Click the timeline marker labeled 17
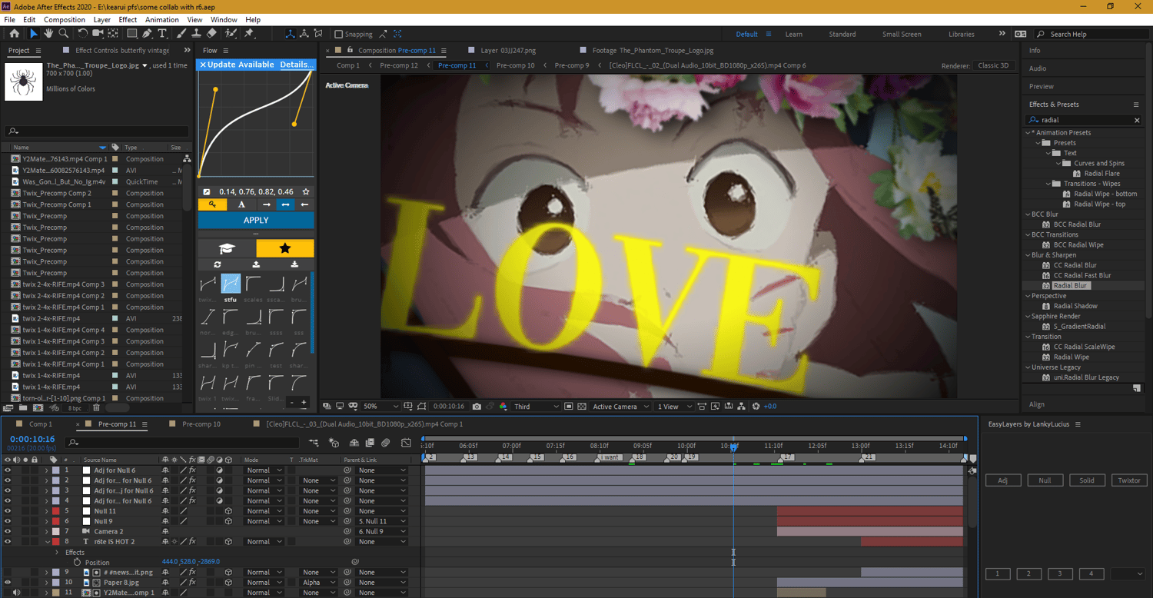Screen dimensions: 1153x598 pos(787,457)
